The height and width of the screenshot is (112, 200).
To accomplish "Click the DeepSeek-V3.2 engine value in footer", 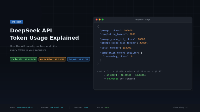I will tap(58, 108).
